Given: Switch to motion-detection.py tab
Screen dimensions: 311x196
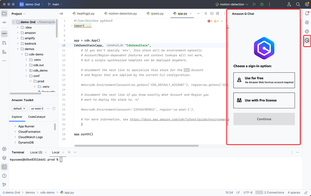Looking at the screenshot, I should [x=121, y=13].
